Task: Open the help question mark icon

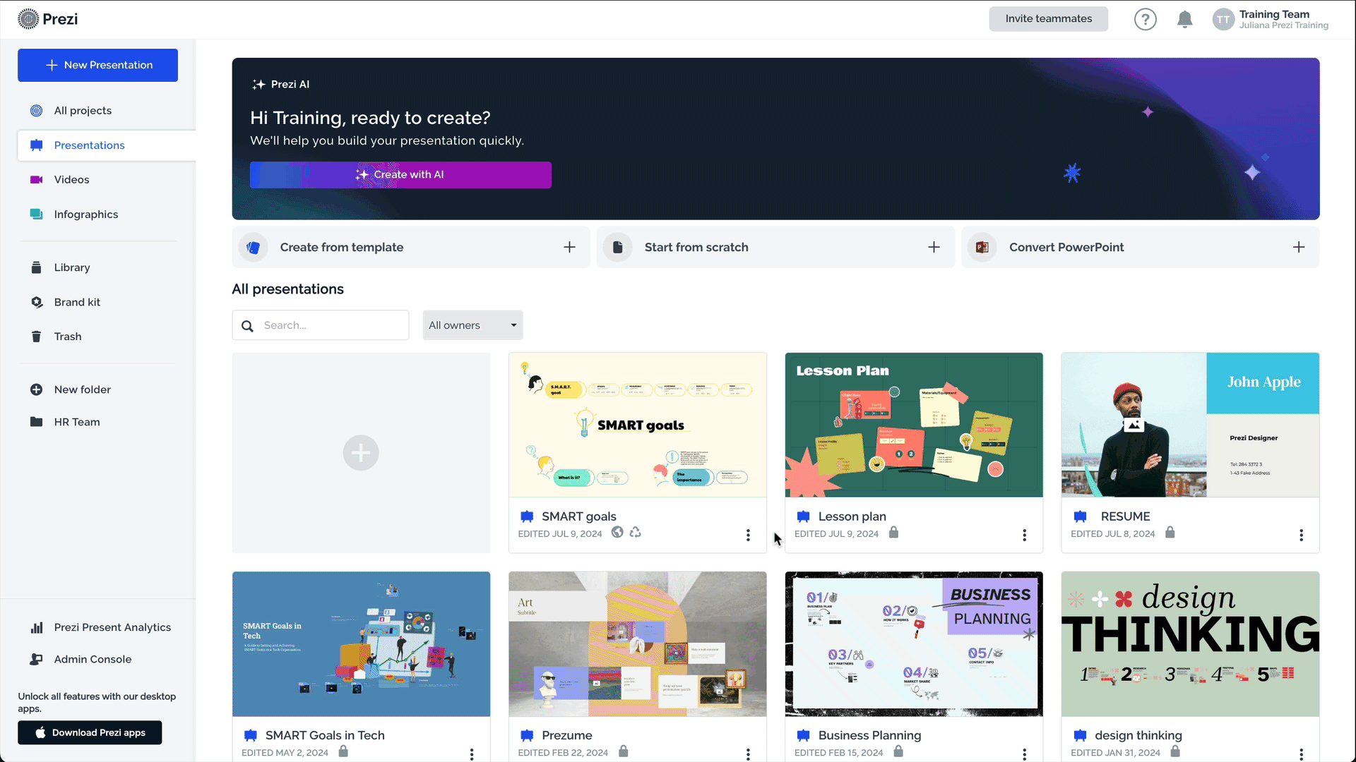Action: 1145,19
